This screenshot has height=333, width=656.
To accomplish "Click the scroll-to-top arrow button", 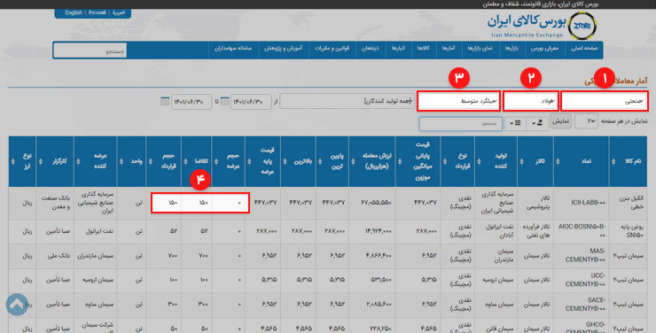I will point(17,304).
